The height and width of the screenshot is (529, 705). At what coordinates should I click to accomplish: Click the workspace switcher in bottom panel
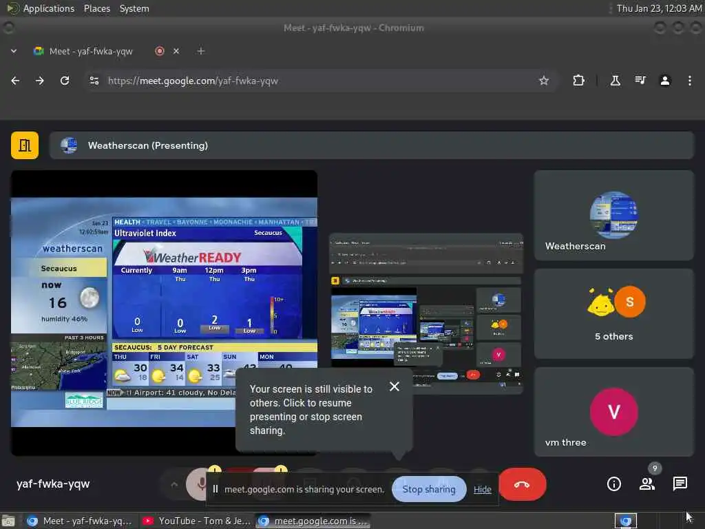click(625, 521)
